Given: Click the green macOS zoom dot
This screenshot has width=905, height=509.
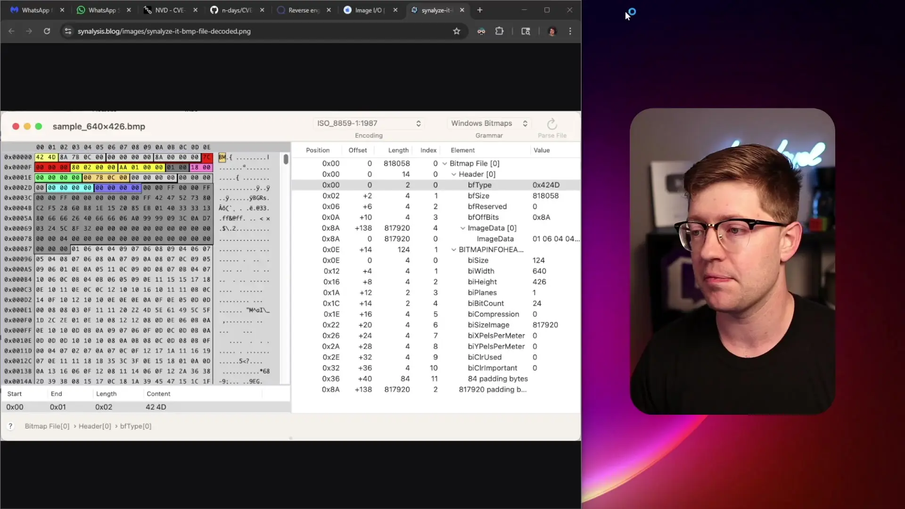Looking at the screenshot, I should click(x=39, y=126).
